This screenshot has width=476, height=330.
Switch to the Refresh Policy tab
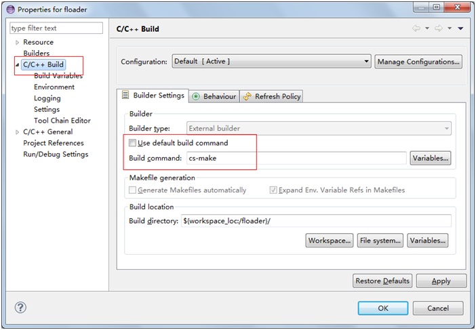[x=272, y=96]
